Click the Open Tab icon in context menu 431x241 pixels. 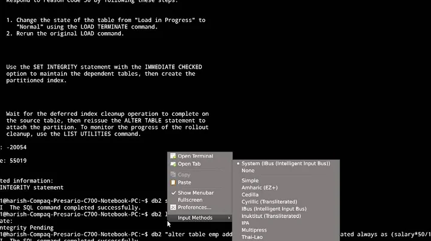[x=173, y=164]
